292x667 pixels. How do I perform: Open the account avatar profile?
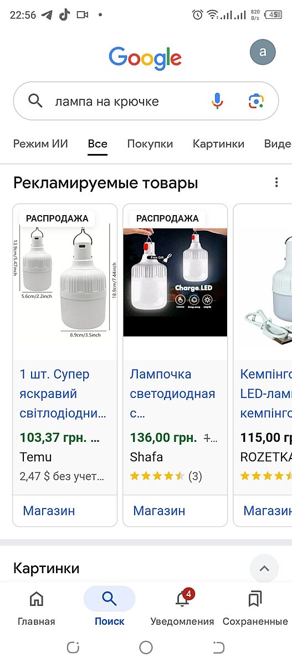click(263, 52)
